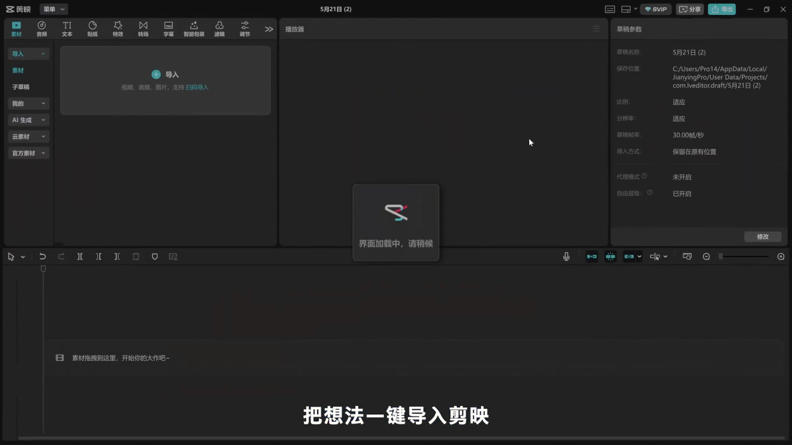The image size is (792, 445).
Task: Click the 导出 export button
Action: tap(722, 9)
